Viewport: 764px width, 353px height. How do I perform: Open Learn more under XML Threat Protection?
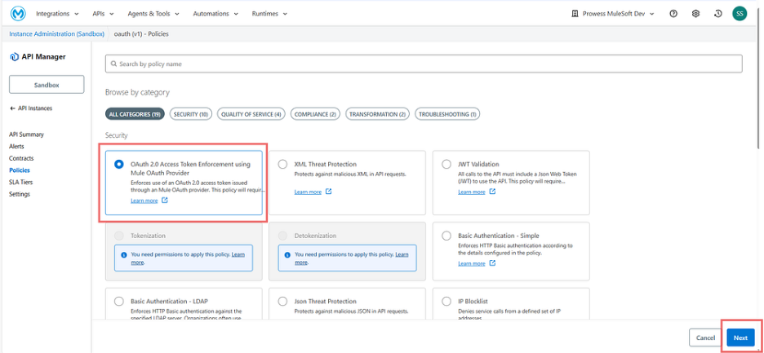pyautogui.click(x=308, y=192)
